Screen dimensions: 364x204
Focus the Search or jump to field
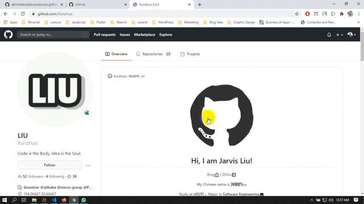point(53,35)
